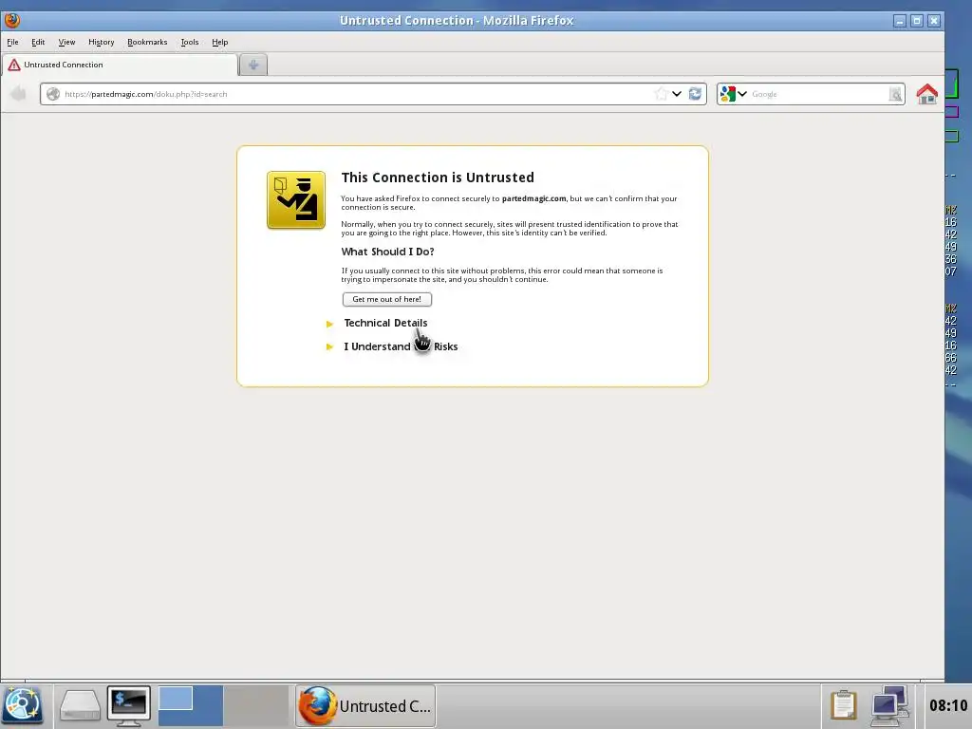Launch the terminal from the taskbar

128,705
